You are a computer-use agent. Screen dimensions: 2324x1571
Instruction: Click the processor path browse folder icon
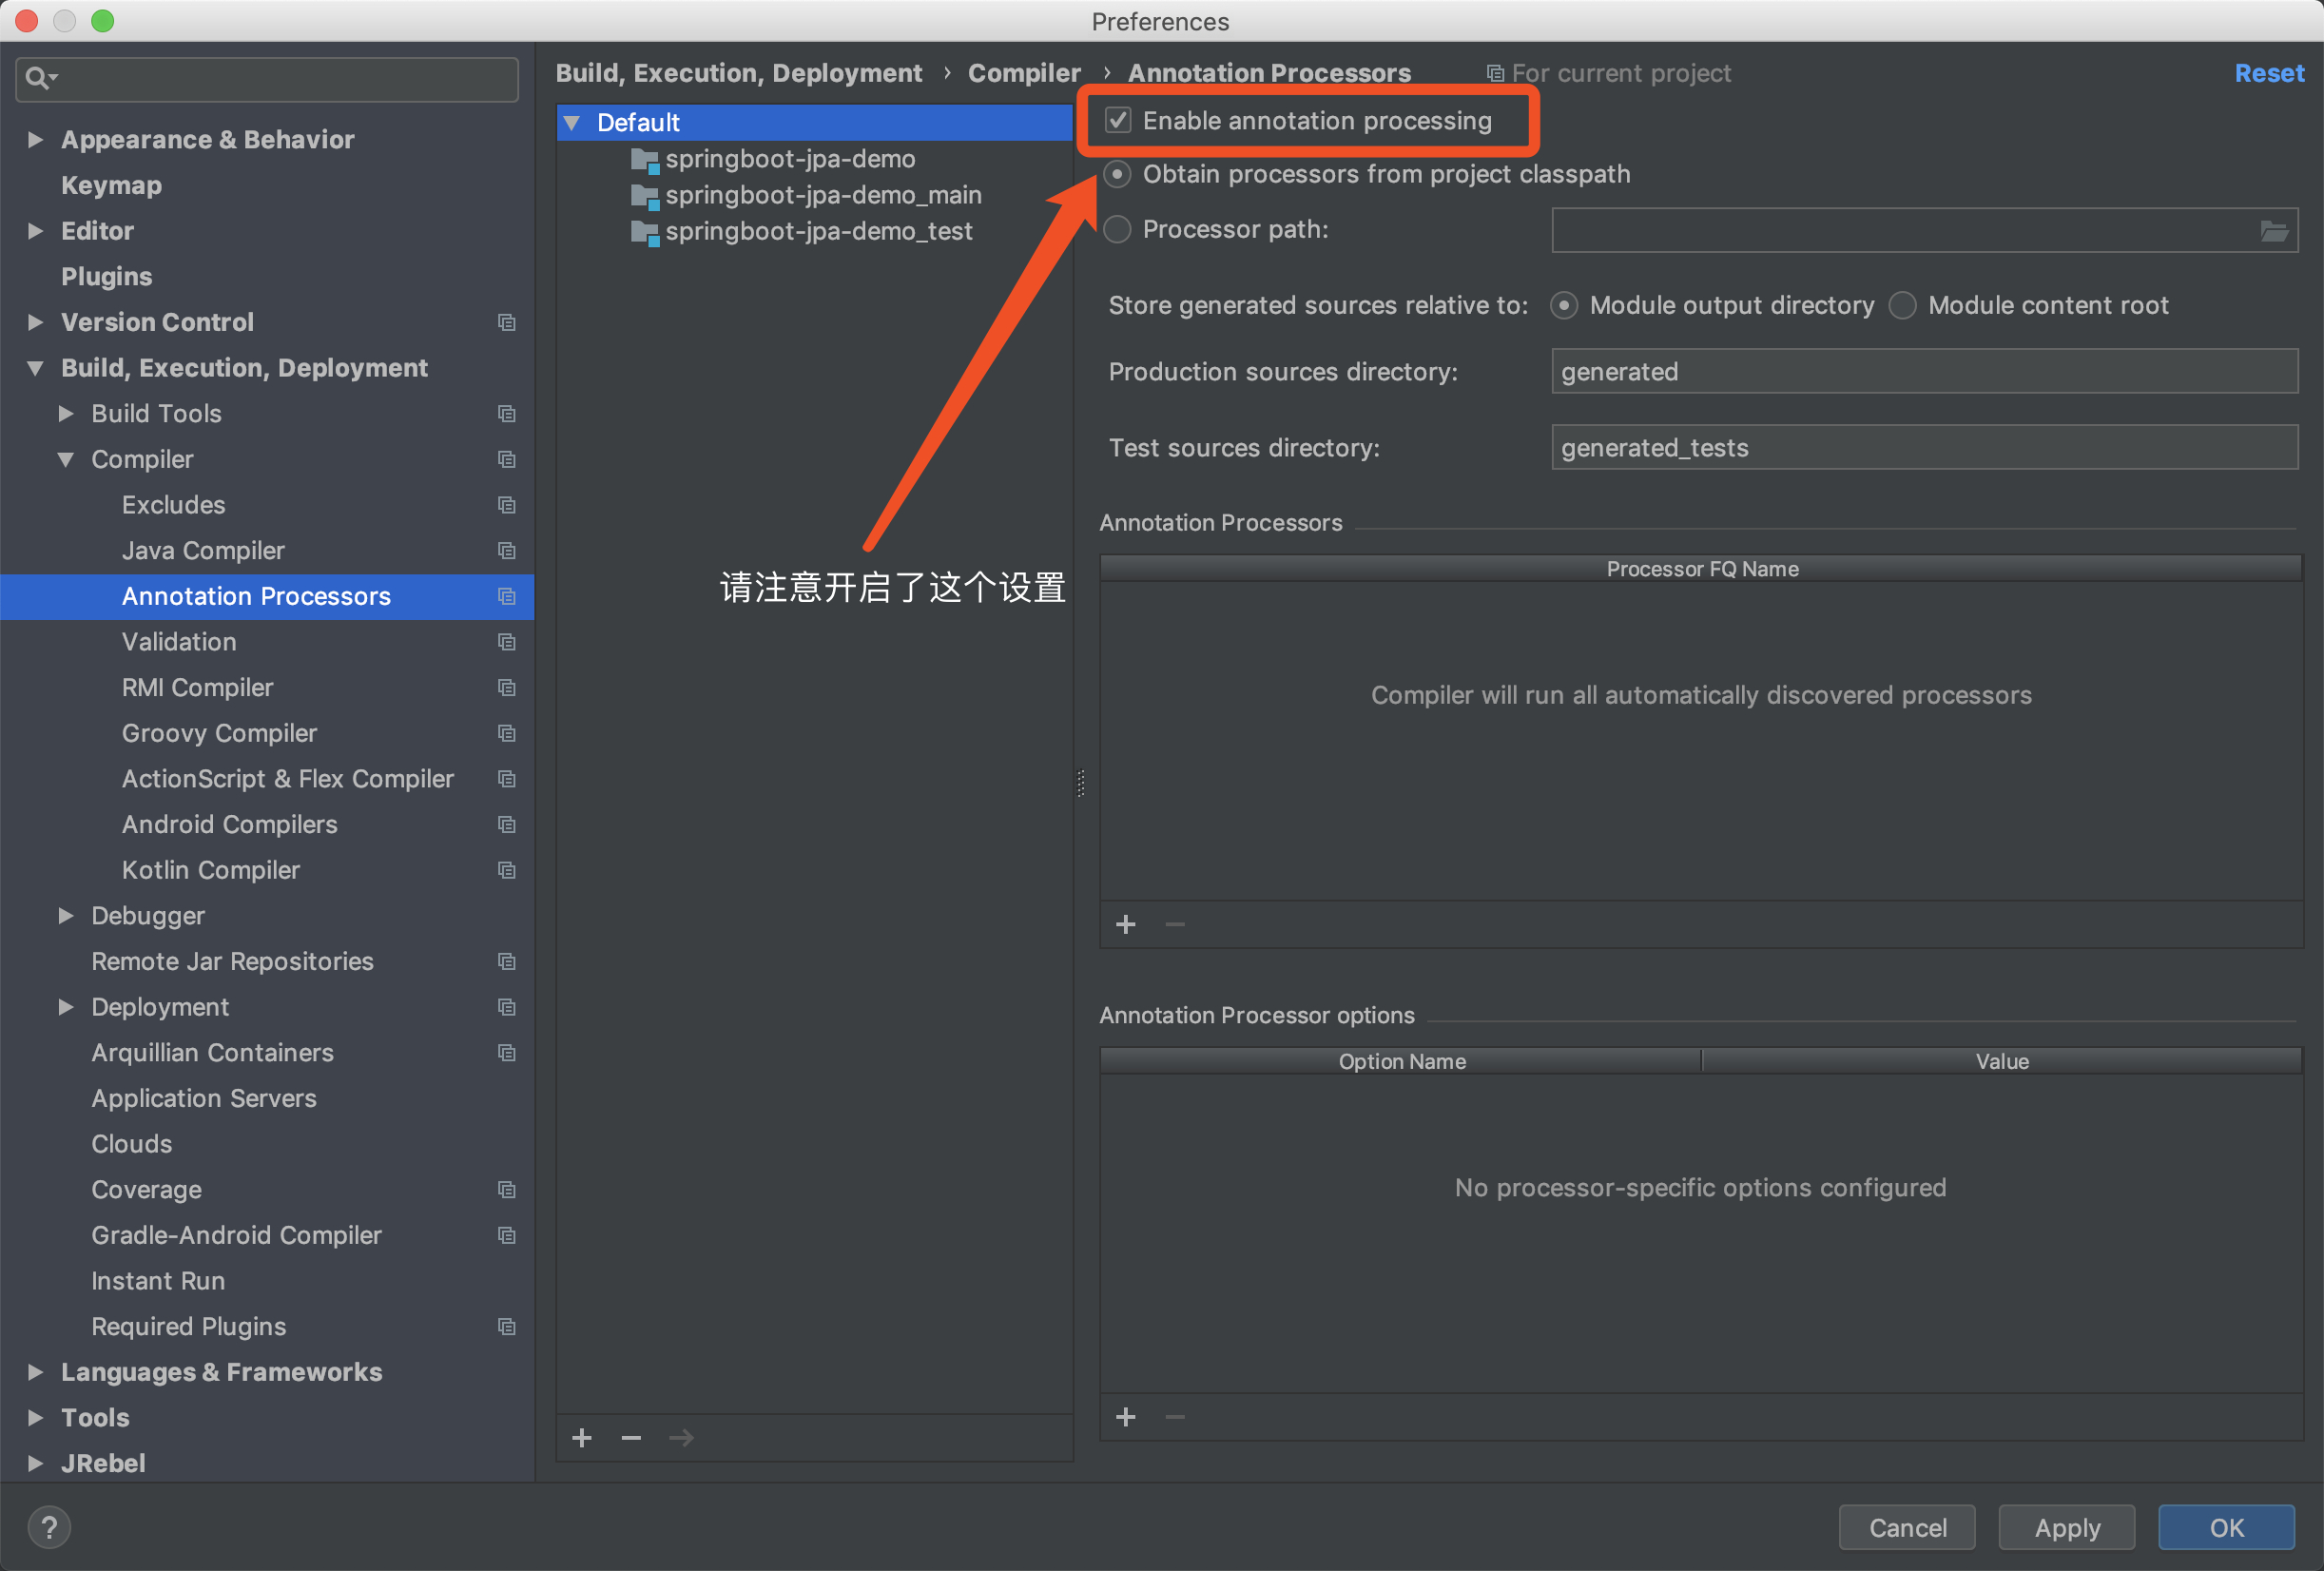(x=2273, y=231)
